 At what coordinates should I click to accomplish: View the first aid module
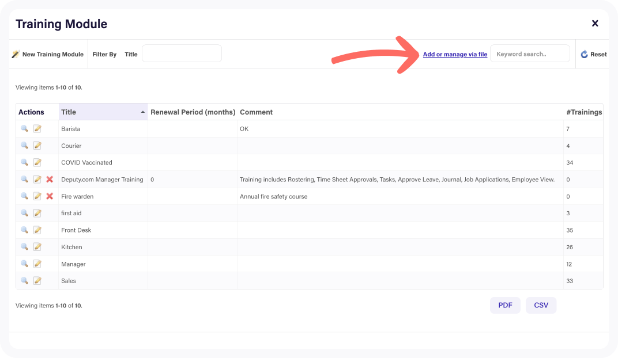coord(24,213)
